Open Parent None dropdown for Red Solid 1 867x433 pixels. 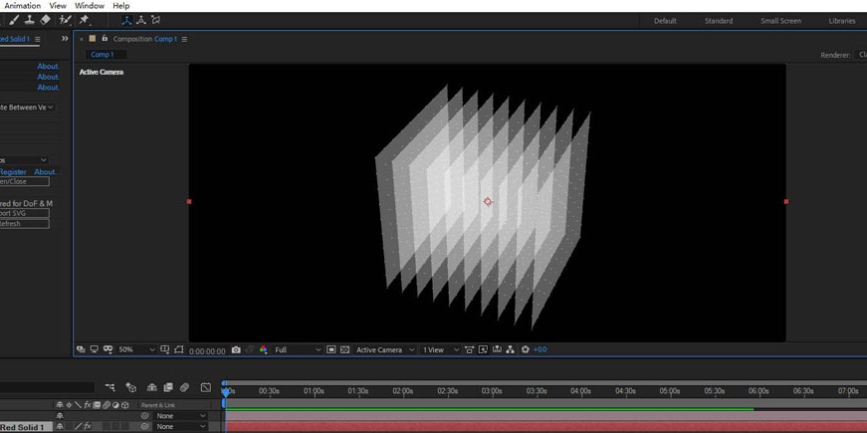181,426
